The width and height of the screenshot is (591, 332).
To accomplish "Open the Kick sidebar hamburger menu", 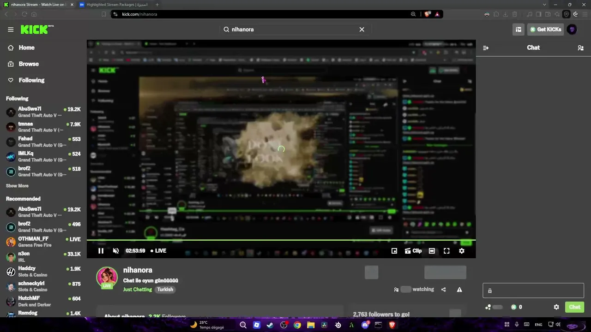I will click(11, 30).
